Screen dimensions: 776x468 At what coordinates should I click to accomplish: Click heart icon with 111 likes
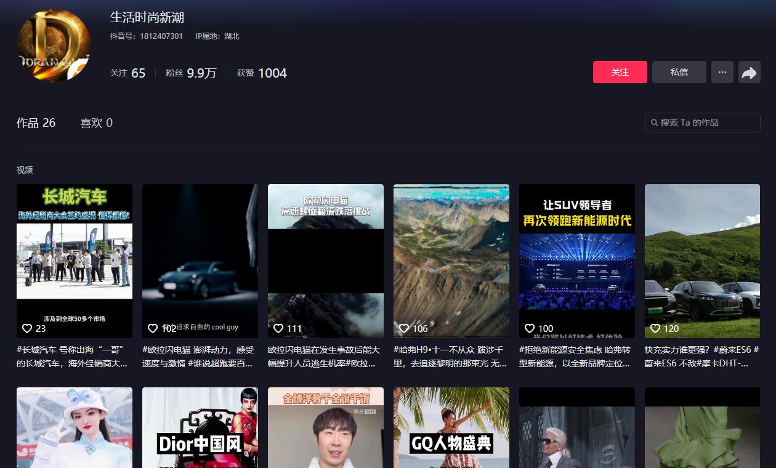278,328
